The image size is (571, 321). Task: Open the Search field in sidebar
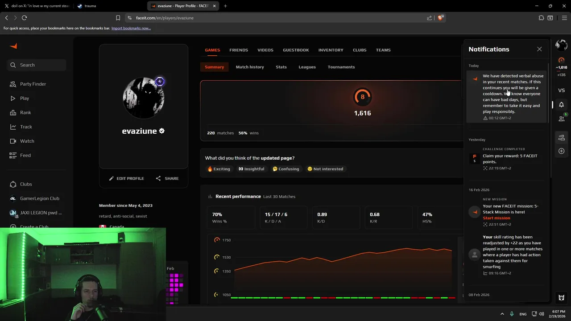[x=37, y=65]
